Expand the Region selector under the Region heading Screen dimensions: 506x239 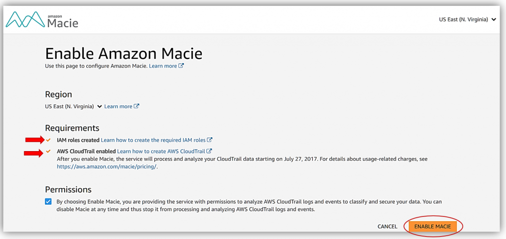click(73, 106)
